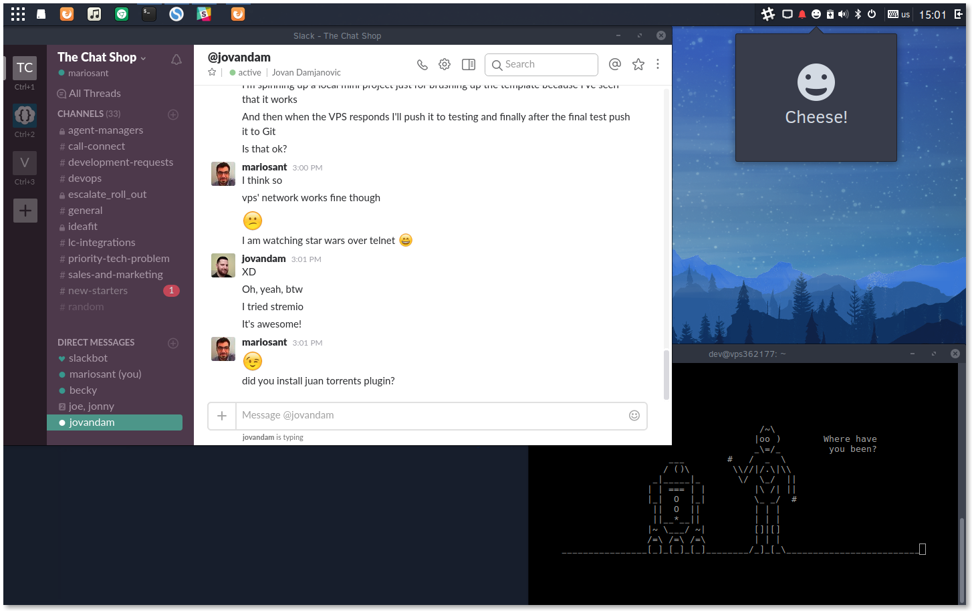Viewport: 972px width, 611px height.
Task: Open the volume control in system tray
Action: pyautogui.click(x=844, y=14)
